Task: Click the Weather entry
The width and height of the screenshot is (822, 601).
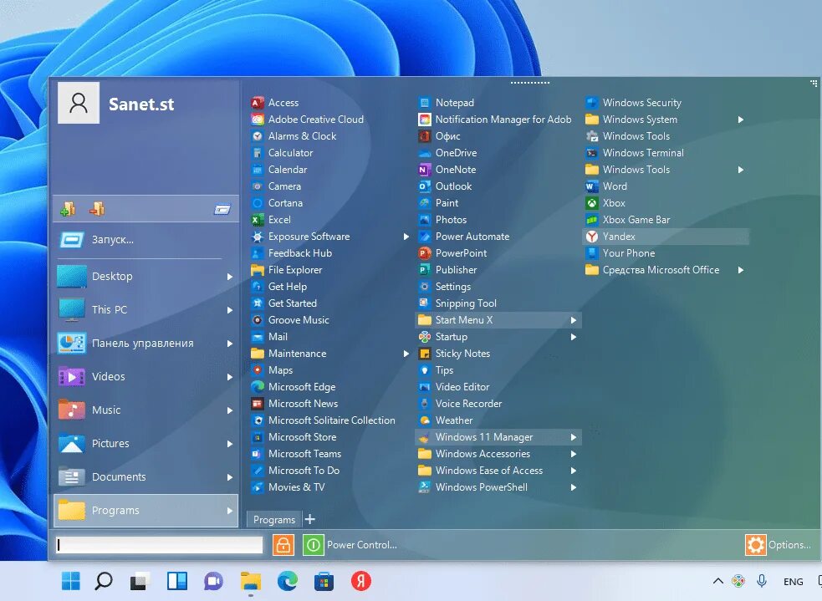Action: (x=498, y=420)
